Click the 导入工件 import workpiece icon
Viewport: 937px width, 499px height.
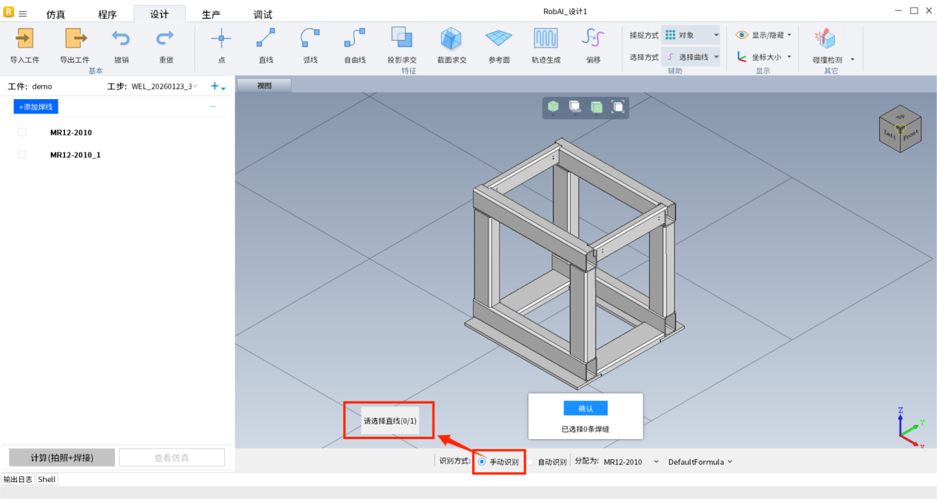pos(24,38)
